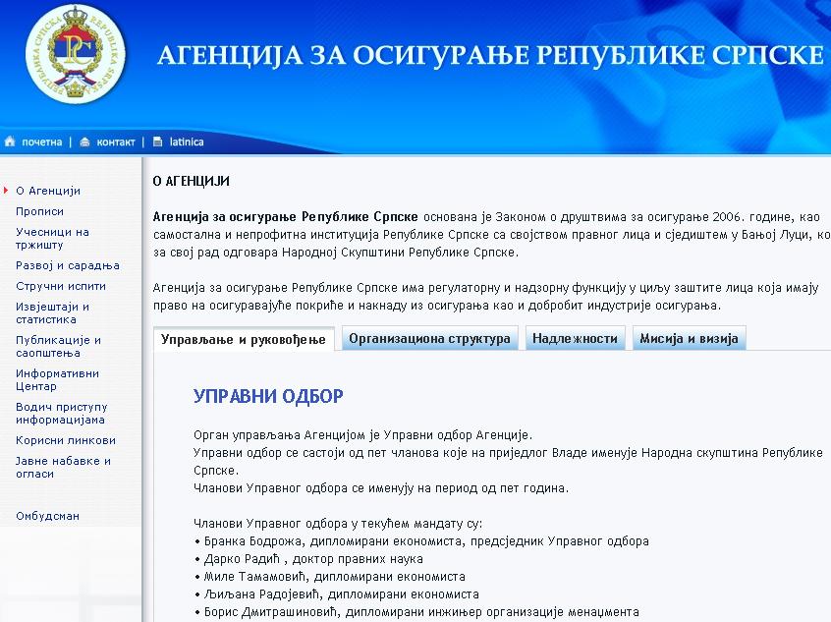This screenshot has width=831, height=622.
Task: Click the home icon beside почетна
Action: [x=10, y=141]
